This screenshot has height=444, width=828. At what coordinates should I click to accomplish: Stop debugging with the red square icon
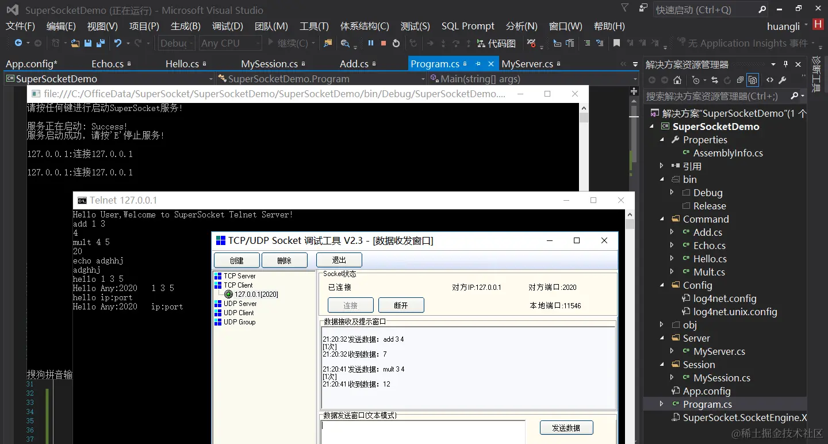pos(384,43)
